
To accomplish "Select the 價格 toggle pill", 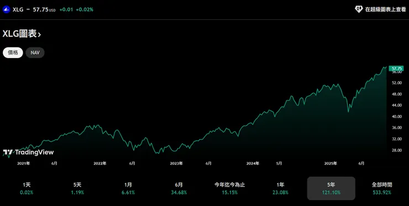I will pos(13,52).
